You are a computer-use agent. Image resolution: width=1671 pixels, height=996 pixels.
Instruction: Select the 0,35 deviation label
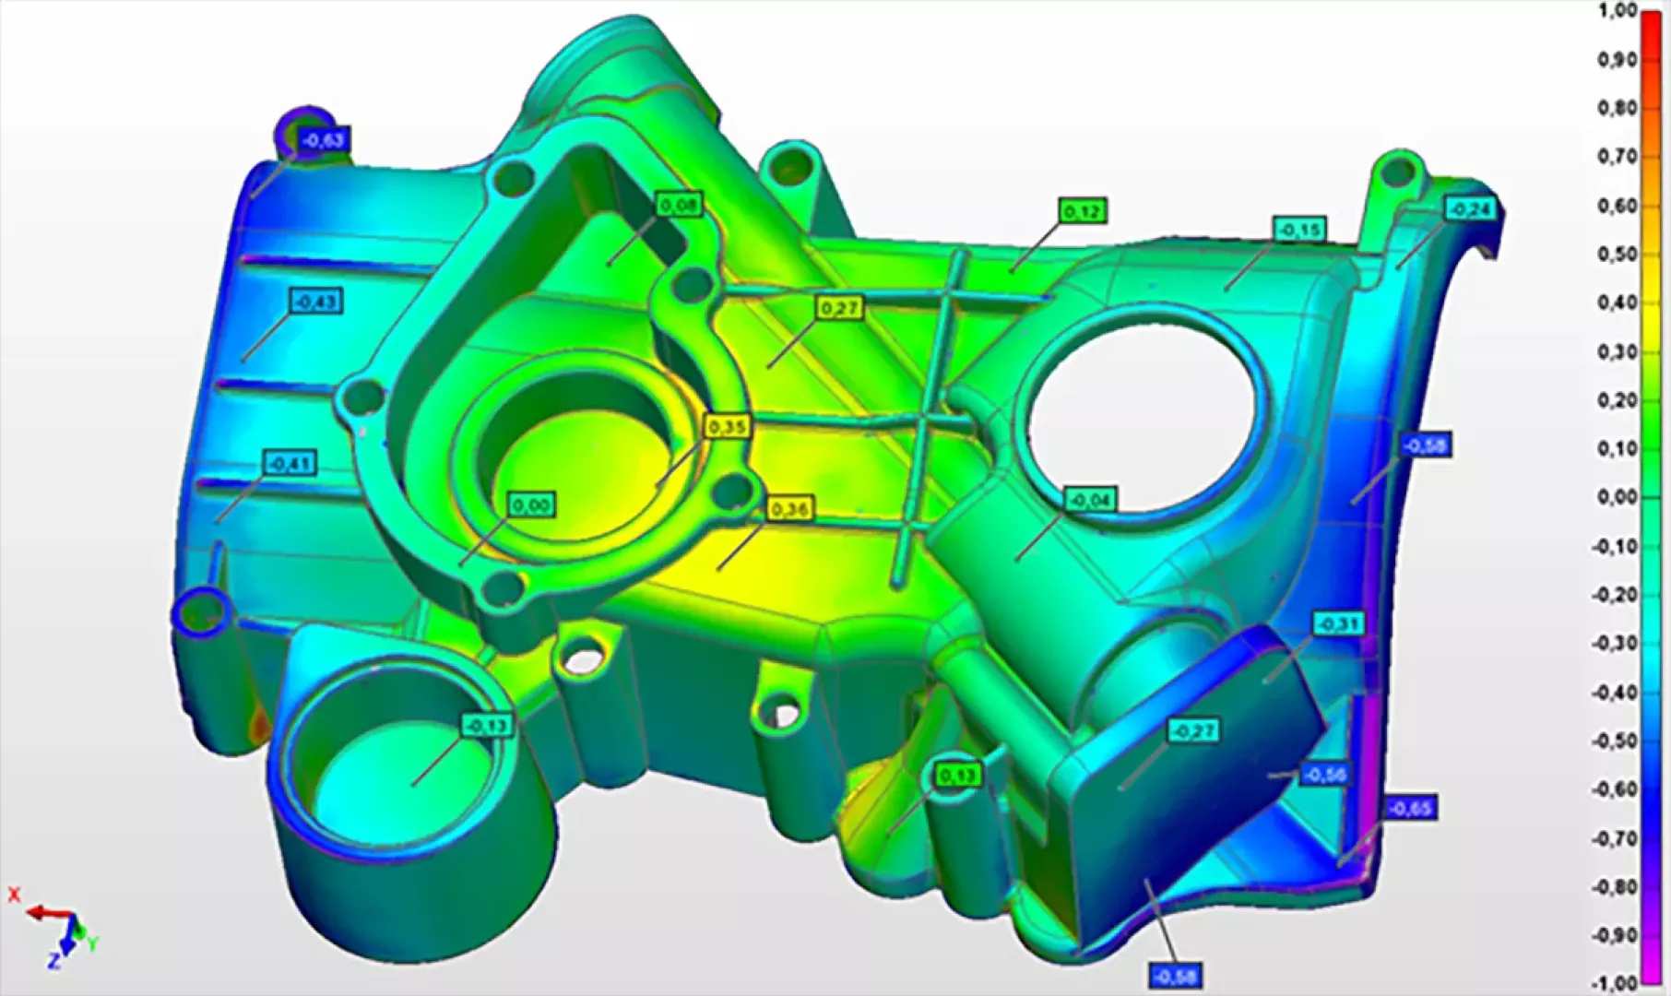pyautogui.click(x=728, y=427)
